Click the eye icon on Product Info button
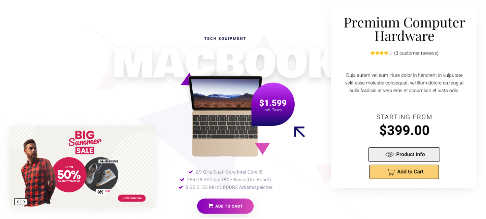 390,154
